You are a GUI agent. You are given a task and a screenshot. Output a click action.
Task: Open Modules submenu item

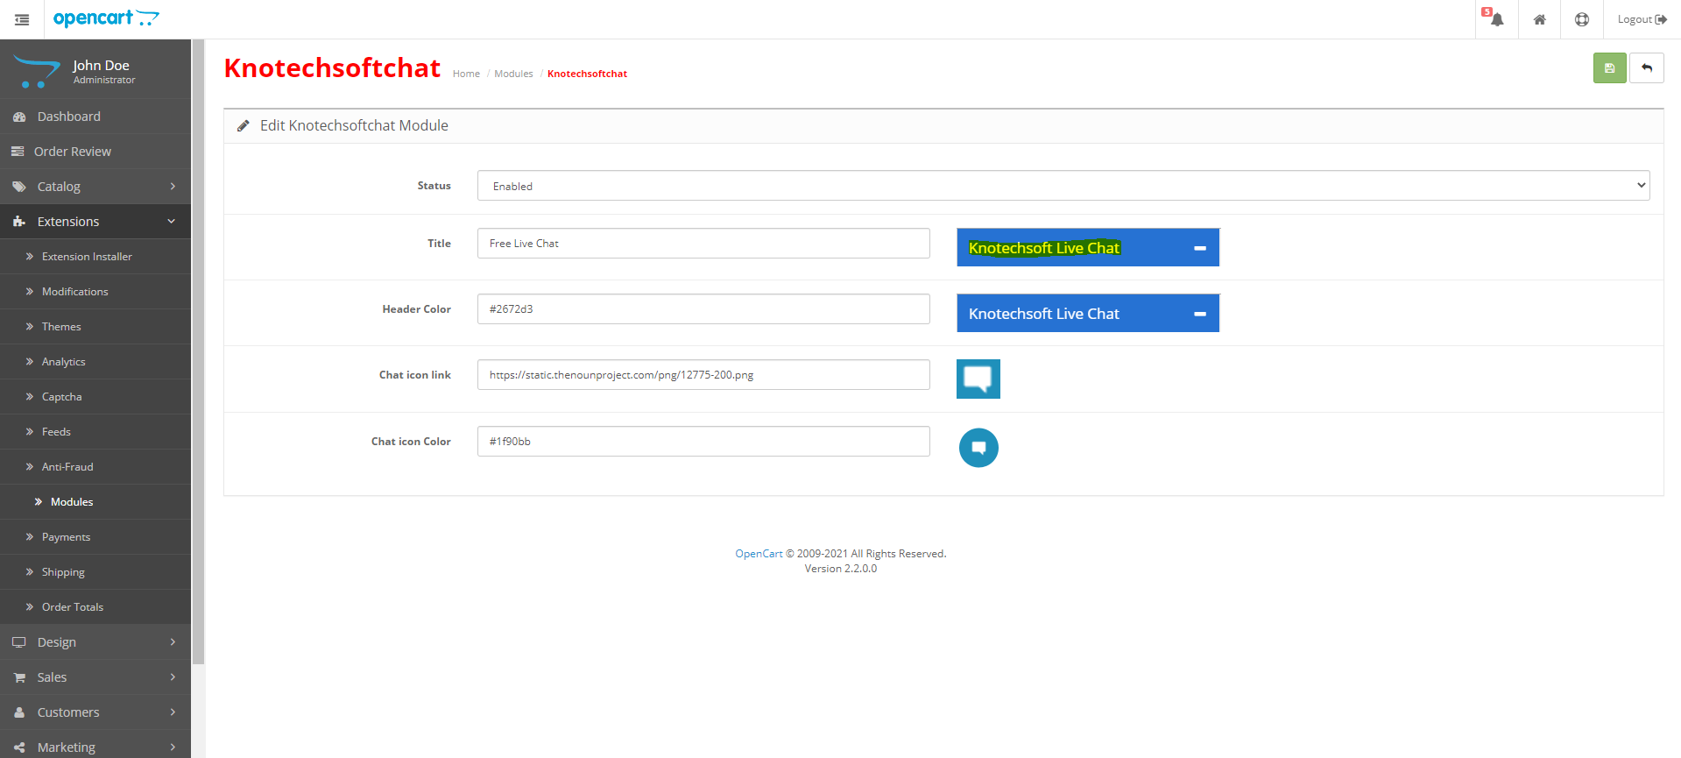point(95,502)
